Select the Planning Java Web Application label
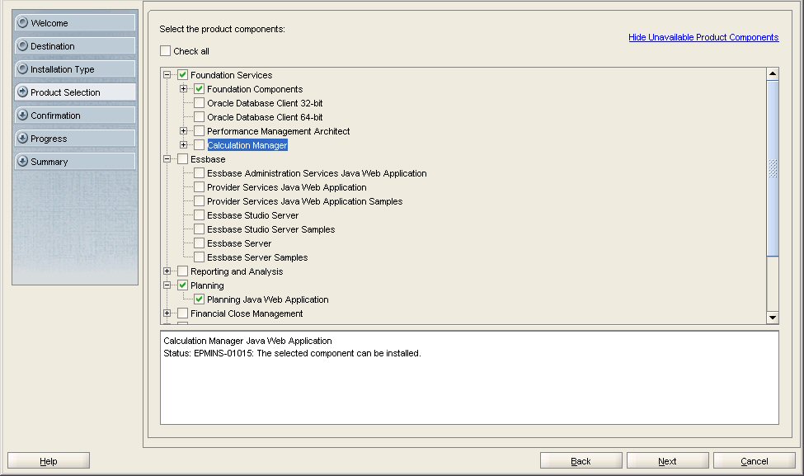This screenshot has width=804, height=476. tap(268, 299)
